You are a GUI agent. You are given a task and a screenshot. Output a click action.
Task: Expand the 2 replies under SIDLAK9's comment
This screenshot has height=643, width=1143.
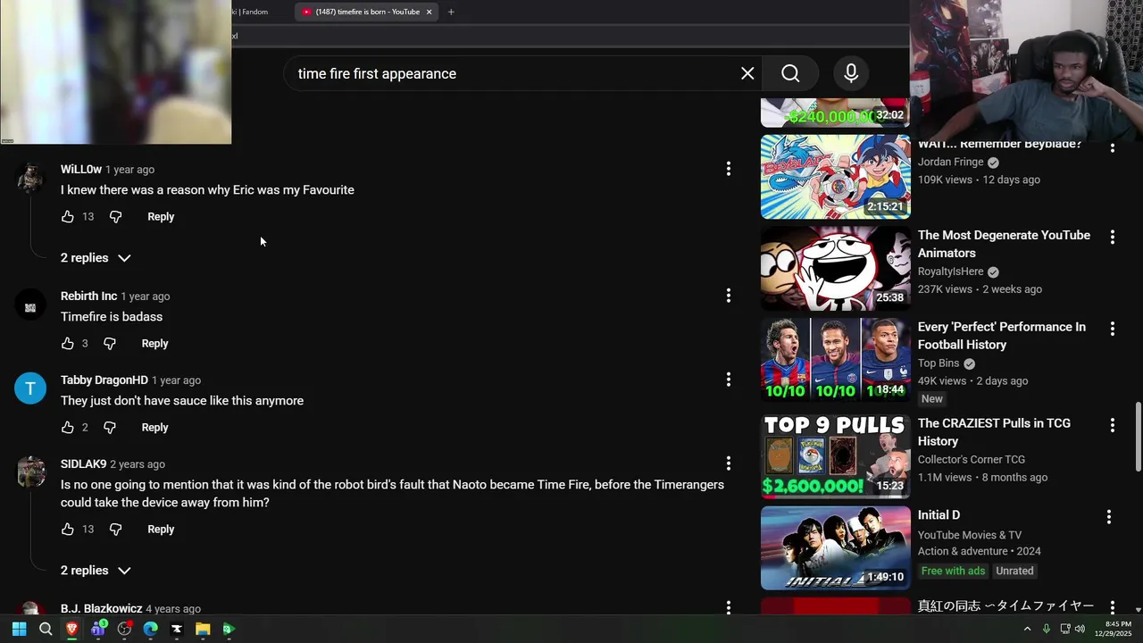(x=96, y=571)
